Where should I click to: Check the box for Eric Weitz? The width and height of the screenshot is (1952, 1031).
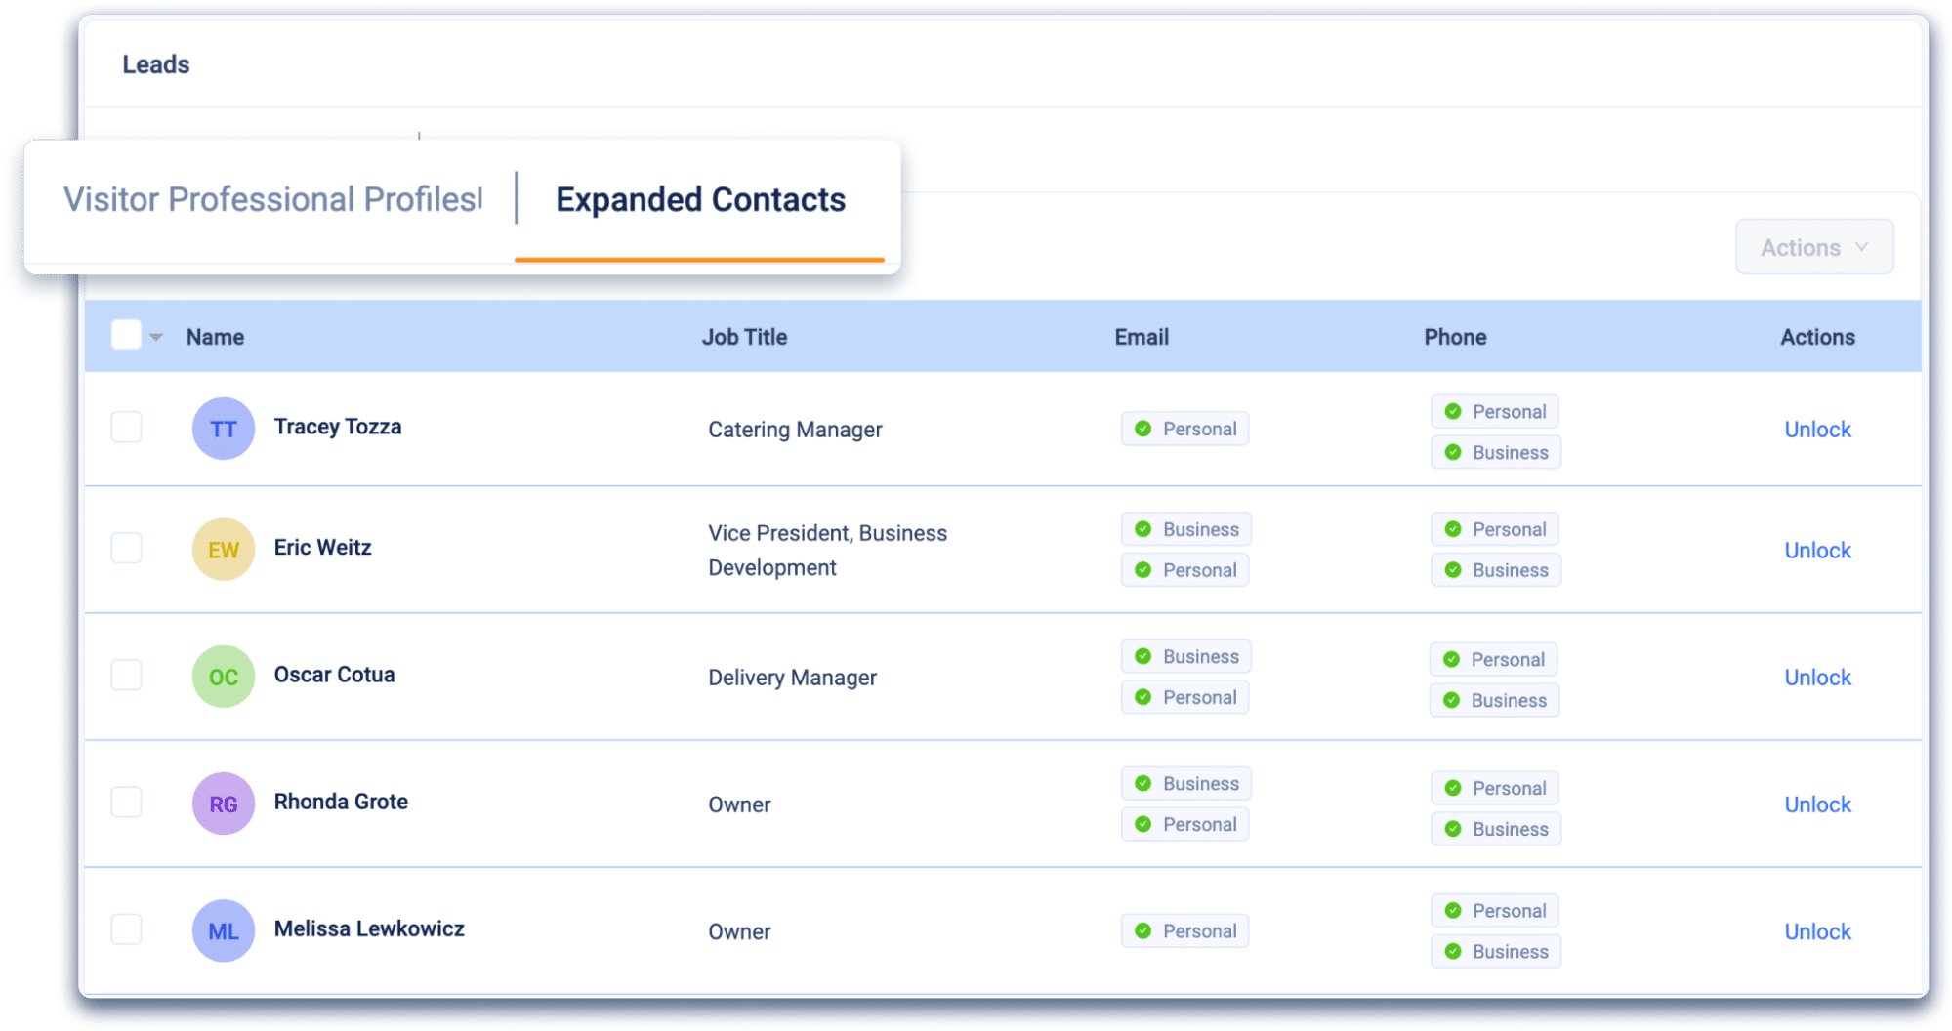[126, 548]
